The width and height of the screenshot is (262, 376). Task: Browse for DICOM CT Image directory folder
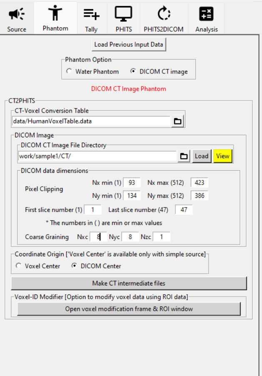[184, 156]
